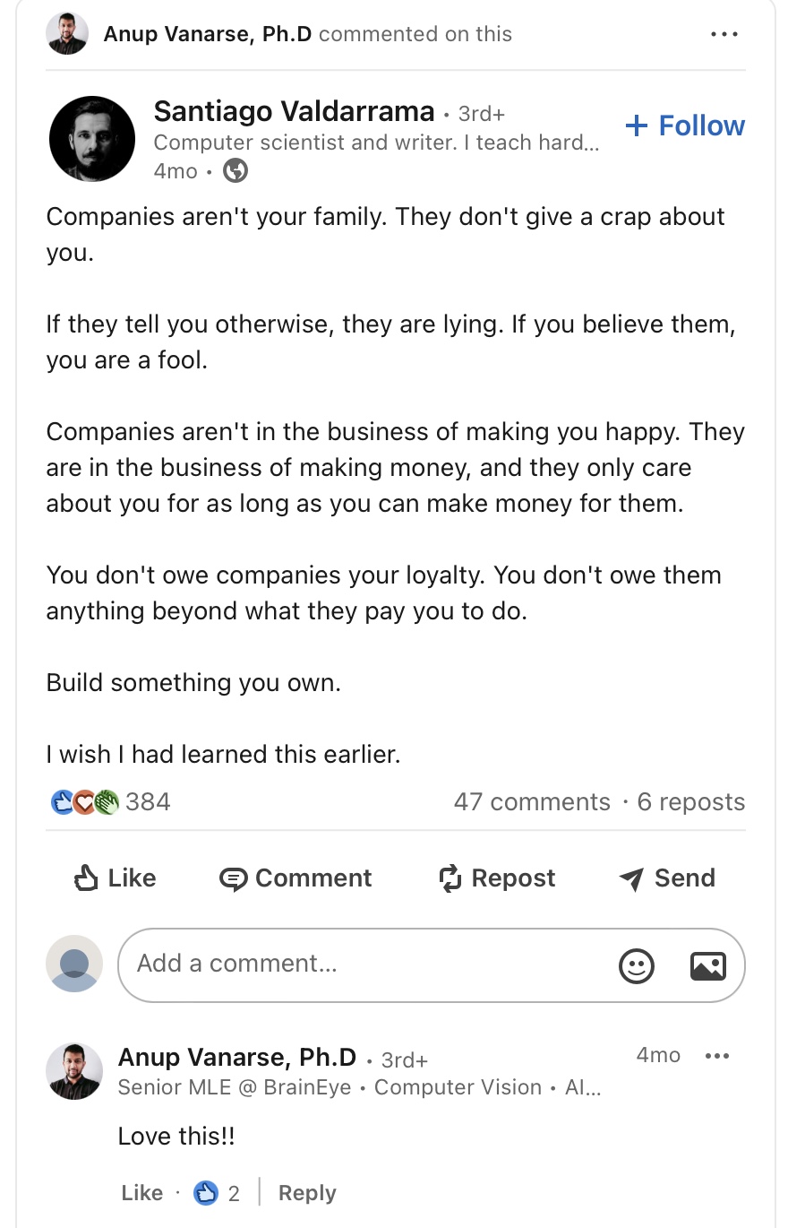Open the post's three-dot options menu
Viewport: 805px width, 1228px height.
(x=724, y=34)
